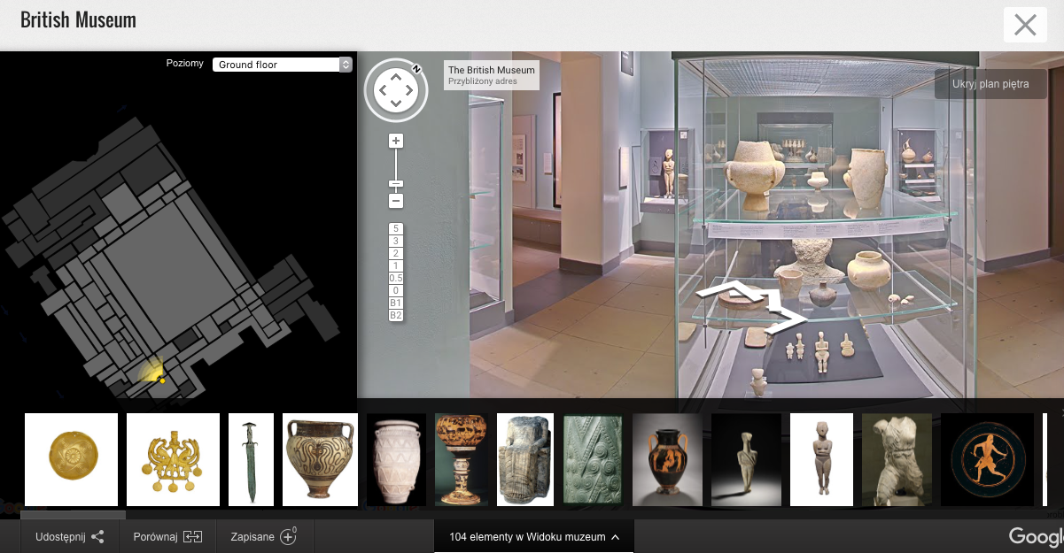
Task: Pan up using the compass control arrow
Action: click(x=396, y=76)
